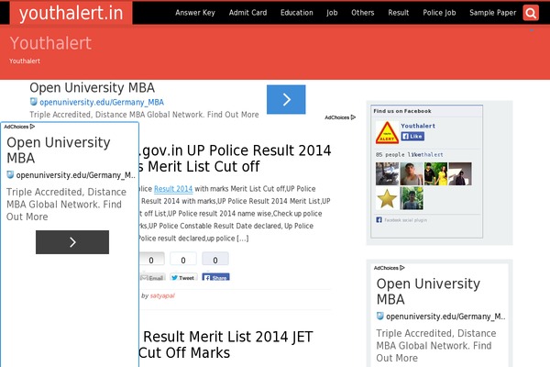Click the search magnifier icon in header
Viewport: 550px width, 367px height.
[531, 13]
